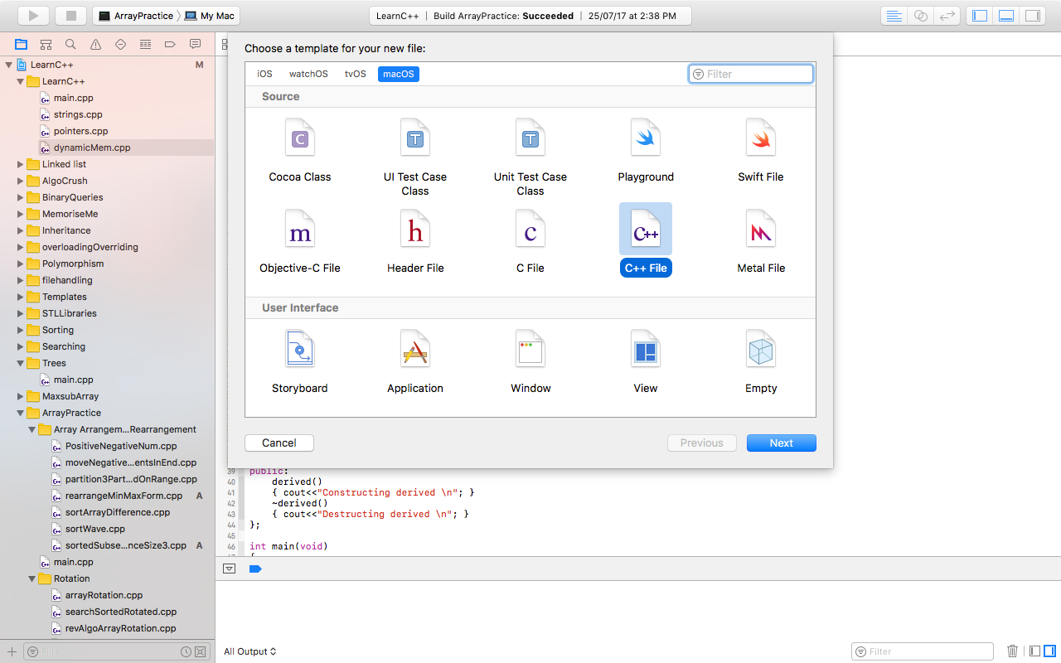Open the Find navigator
The height and width of the screenshot is (663, 1061).
tap(70, 44)
